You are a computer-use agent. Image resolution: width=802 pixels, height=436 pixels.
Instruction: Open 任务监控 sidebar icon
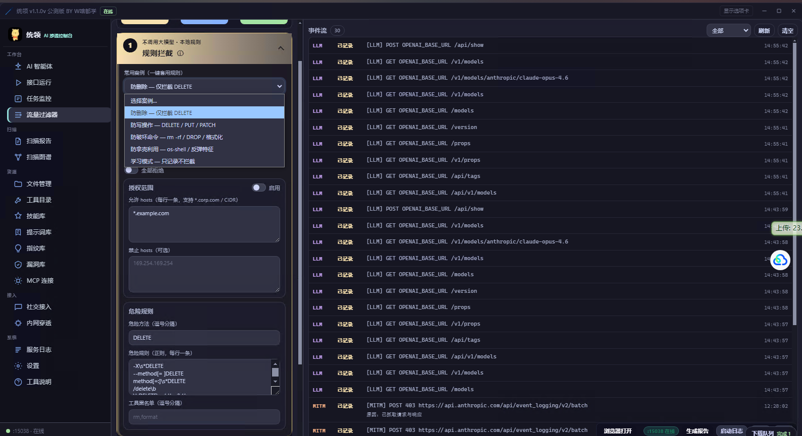coord(18,98)
